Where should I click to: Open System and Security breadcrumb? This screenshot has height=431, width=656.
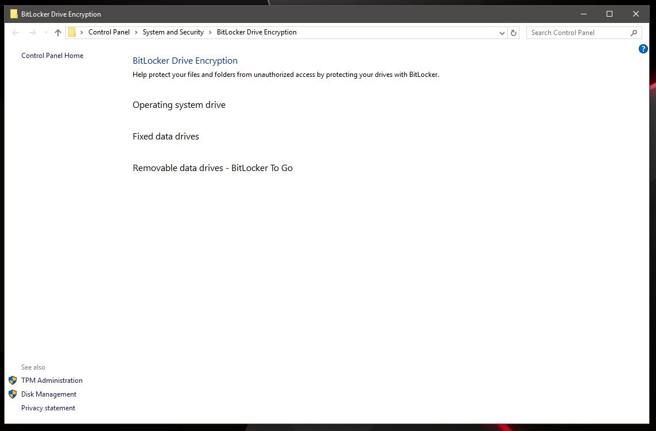point(173,32)
